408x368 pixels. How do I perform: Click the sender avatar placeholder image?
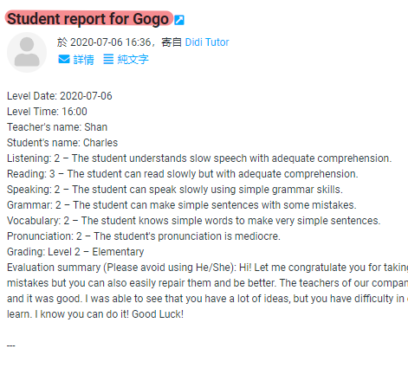point(27,52)
